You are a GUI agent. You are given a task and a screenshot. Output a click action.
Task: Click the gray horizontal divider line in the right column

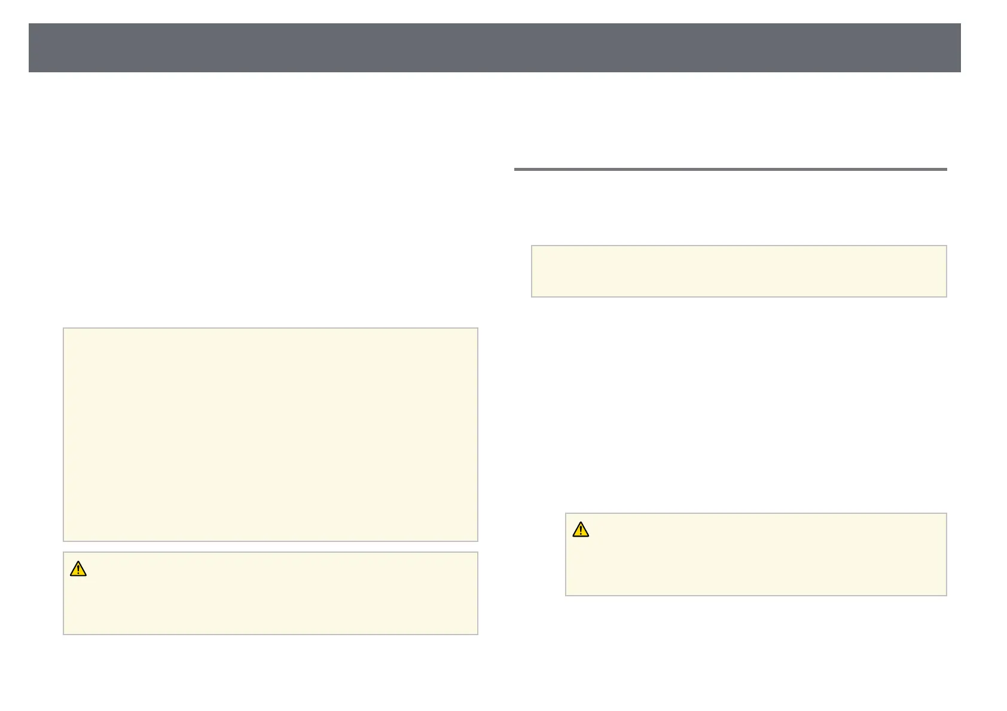[731, 169]
